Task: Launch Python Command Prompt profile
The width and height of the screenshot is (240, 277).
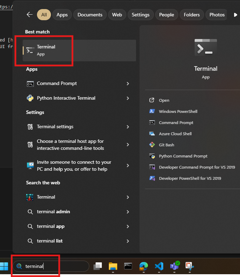Action: [x=183, y=156]
